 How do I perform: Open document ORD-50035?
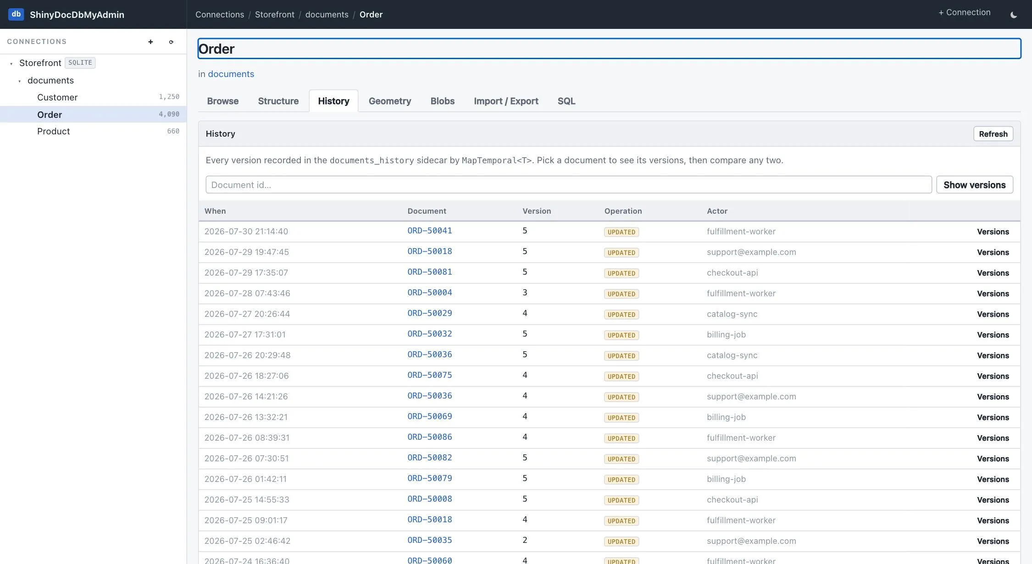430,540
